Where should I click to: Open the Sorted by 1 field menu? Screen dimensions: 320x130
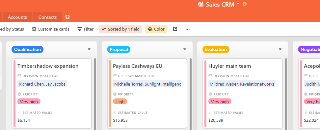120,29
